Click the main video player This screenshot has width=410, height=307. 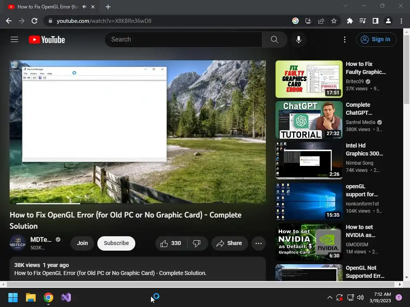point(138,132)
